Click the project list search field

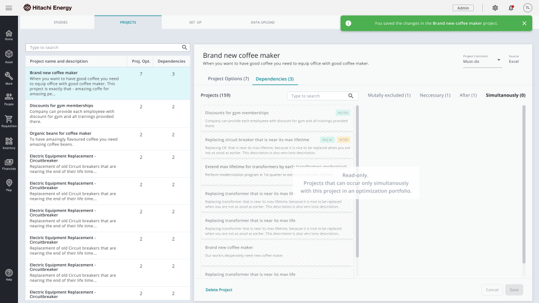(x=104, y=48)
